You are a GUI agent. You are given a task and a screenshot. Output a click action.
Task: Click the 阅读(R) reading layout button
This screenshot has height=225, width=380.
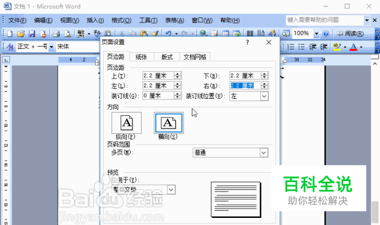(350, 33)
